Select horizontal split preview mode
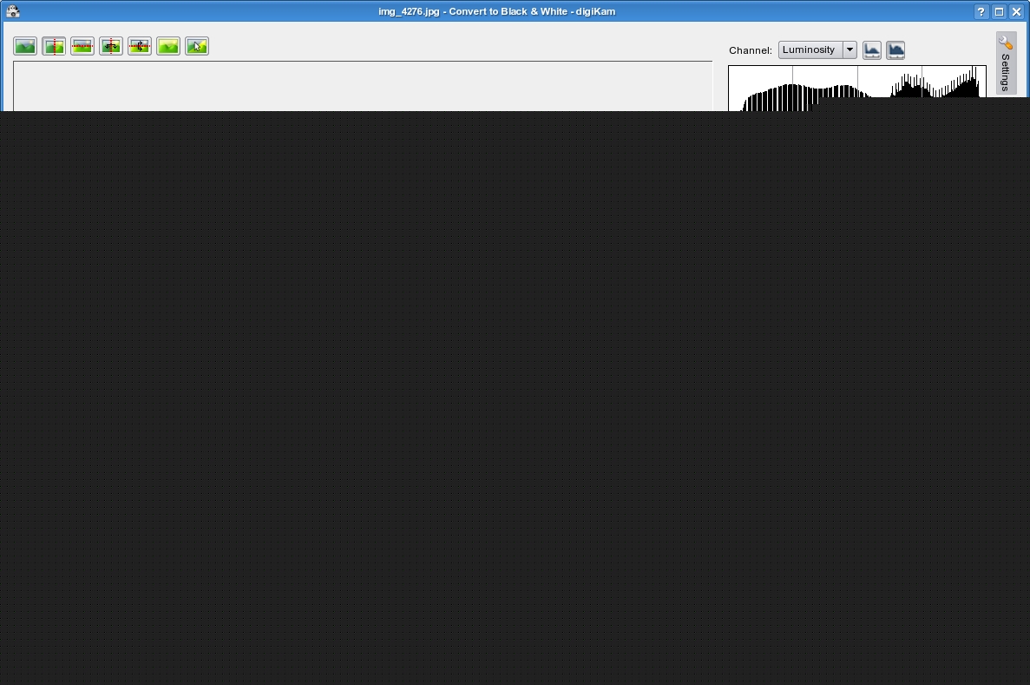The image size is (1030, 685). pyautogui.click(x=82, y=46)
